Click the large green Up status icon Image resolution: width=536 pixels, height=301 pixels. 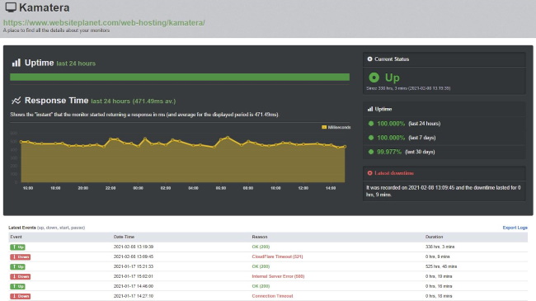(x=374, y=78)
